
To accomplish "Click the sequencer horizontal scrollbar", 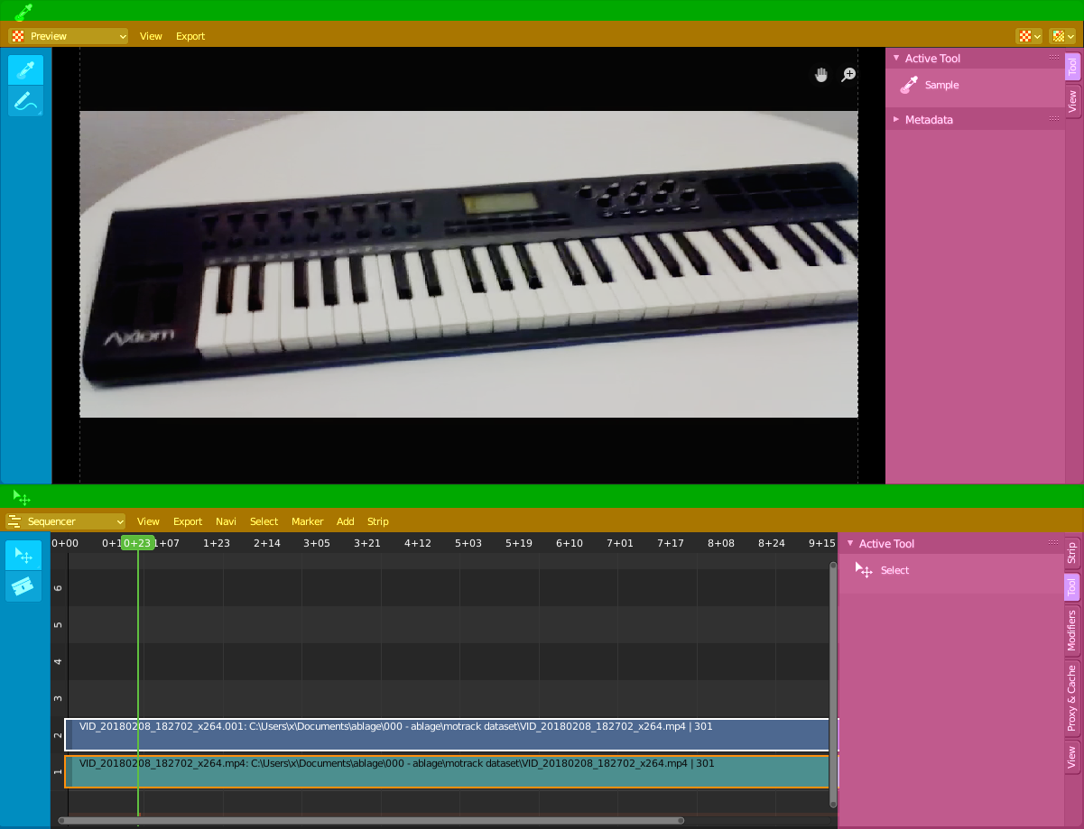I will (x=371, y=821).
